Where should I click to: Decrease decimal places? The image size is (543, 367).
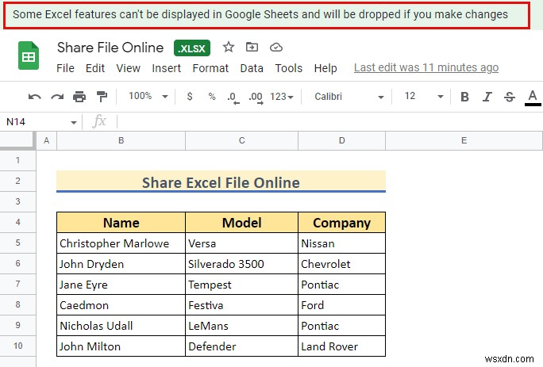(x=233, y=97)
